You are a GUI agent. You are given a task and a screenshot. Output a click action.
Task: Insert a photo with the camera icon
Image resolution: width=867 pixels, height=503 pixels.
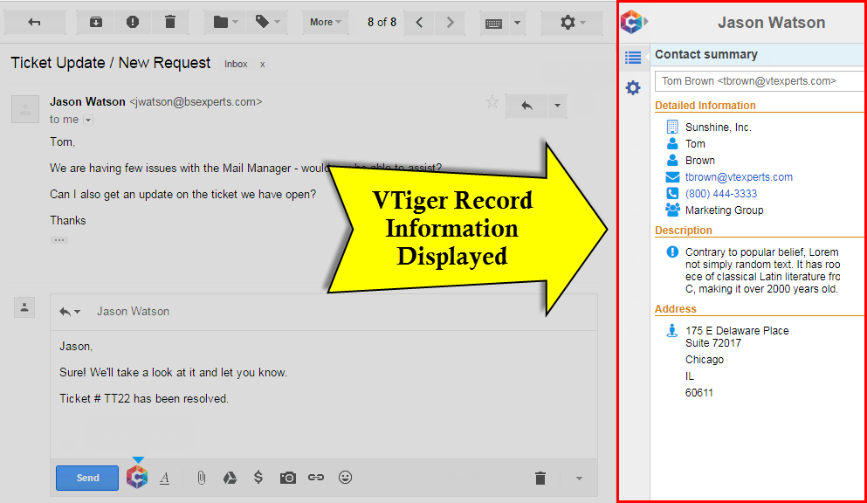[x=287, y=477]
